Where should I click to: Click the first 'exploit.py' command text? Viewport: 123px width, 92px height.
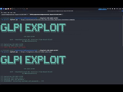tap(14, 20)
